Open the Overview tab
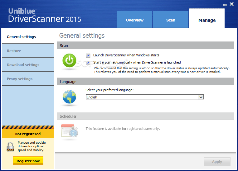238x171 pixels. [x=134, y=20]
